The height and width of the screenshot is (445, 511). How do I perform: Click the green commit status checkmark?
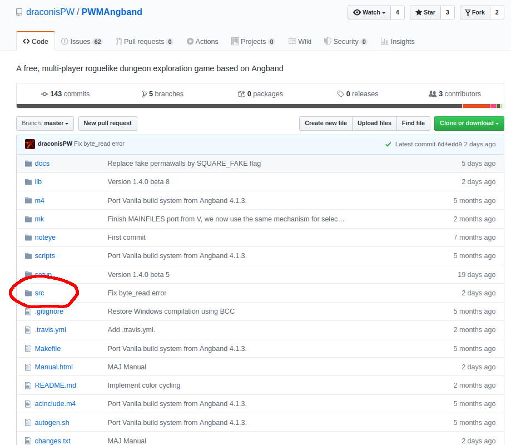point(388,144)
